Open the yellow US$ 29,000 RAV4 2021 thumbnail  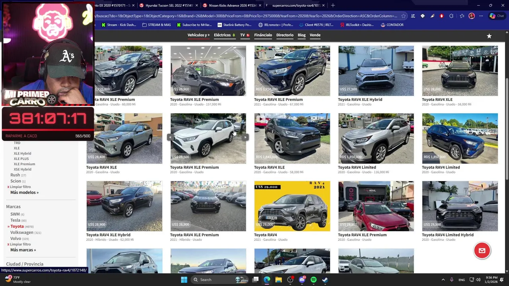pyautogui.click(x=292, y=206)
